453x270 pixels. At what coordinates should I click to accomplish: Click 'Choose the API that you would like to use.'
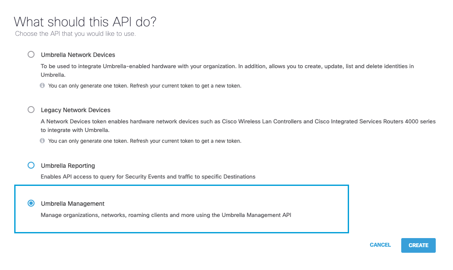click(x=75, y=34)
